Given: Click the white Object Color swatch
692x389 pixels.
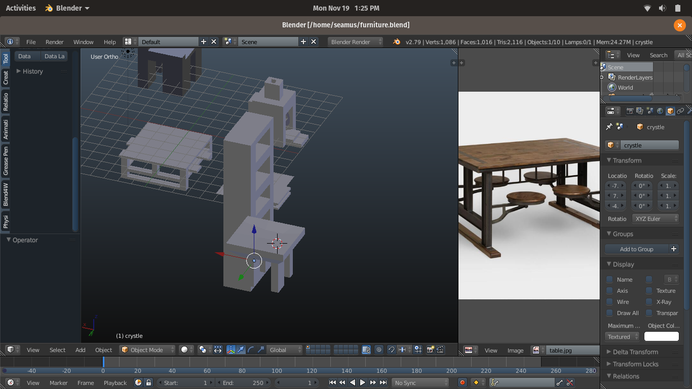Looking at the screenshot, I should (x=661, y=337).
